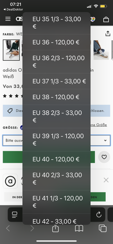
Task: Dismiss the app banner with X
Action: (x=106, y=180)
